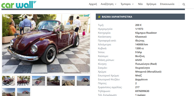This screenshot has height=96, width=194.
Task: Click the category value Κάμπριο-Roadster
Action: [x=146, y=33]
